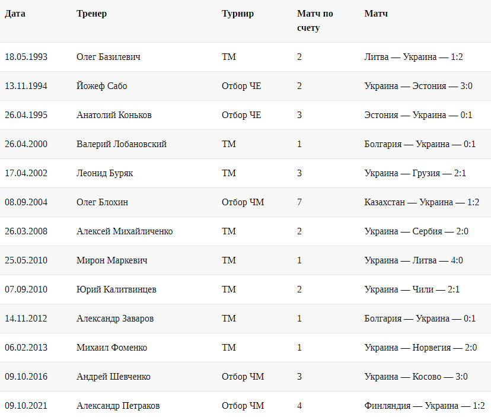Viewport: 491px width, 417px height.
Task: Click match Финляндия — Украина — 1:2
Action: 425,406
